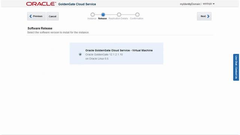Click the Release step label
Screen dimensions: 240x135
pyautogui.click(x=102, y=18)
